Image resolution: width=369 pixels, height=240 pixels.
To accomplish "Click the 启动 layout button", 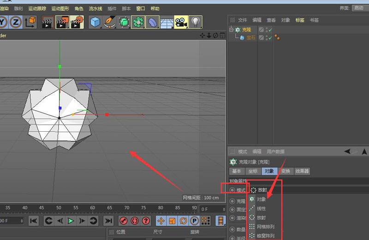I will pyautogui.click(x=358, y=8).
